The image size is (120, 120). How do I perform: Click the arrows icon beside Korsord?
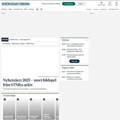click(37, 9)
